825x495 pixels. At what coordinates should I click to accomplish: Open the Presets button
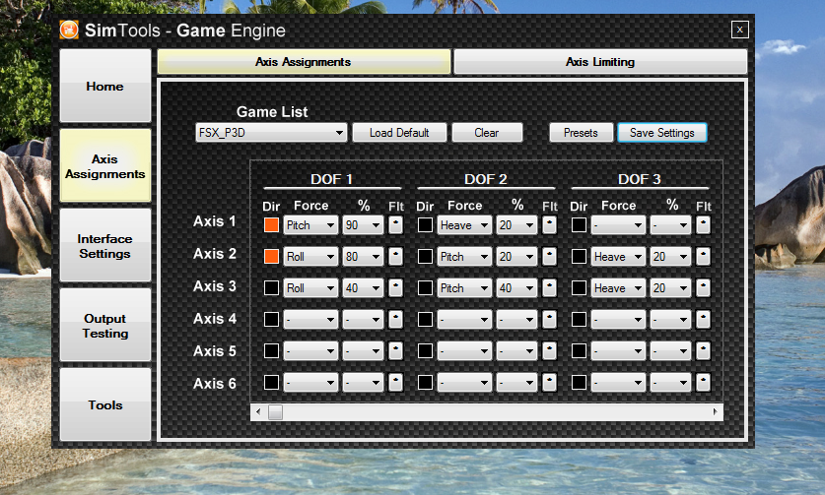[581, 133]
